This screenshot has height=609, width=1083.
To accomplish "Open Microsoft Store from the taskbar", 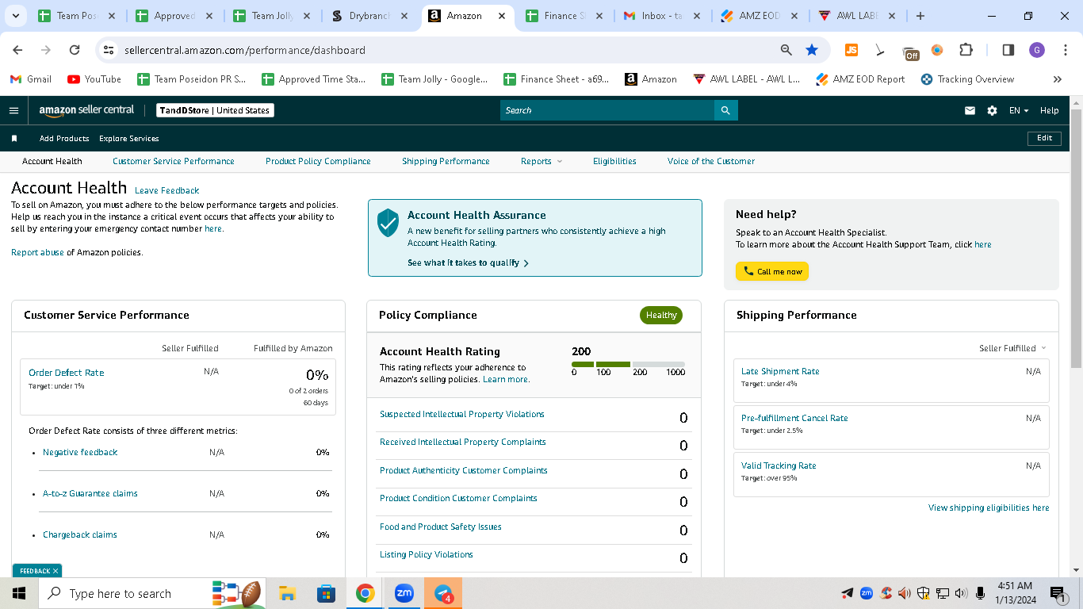I will [x=326, y=593].
